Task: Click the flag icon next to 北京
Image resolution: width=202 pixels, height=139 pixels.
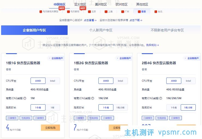Action: (x=89, y=12)
